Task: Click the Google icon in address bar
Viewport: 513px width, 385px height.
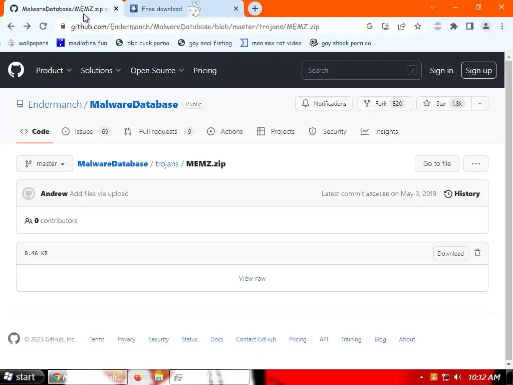Action: (370, 26)
